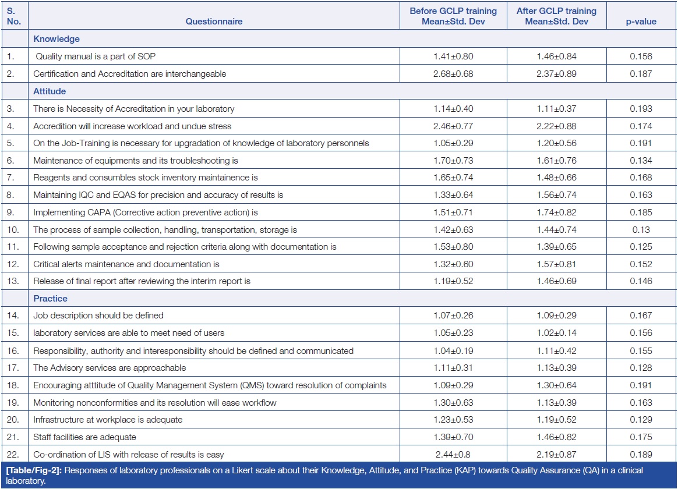
Task: Click 'Quality manual is a part of SOP'
Action: click(x=96, y=56)
